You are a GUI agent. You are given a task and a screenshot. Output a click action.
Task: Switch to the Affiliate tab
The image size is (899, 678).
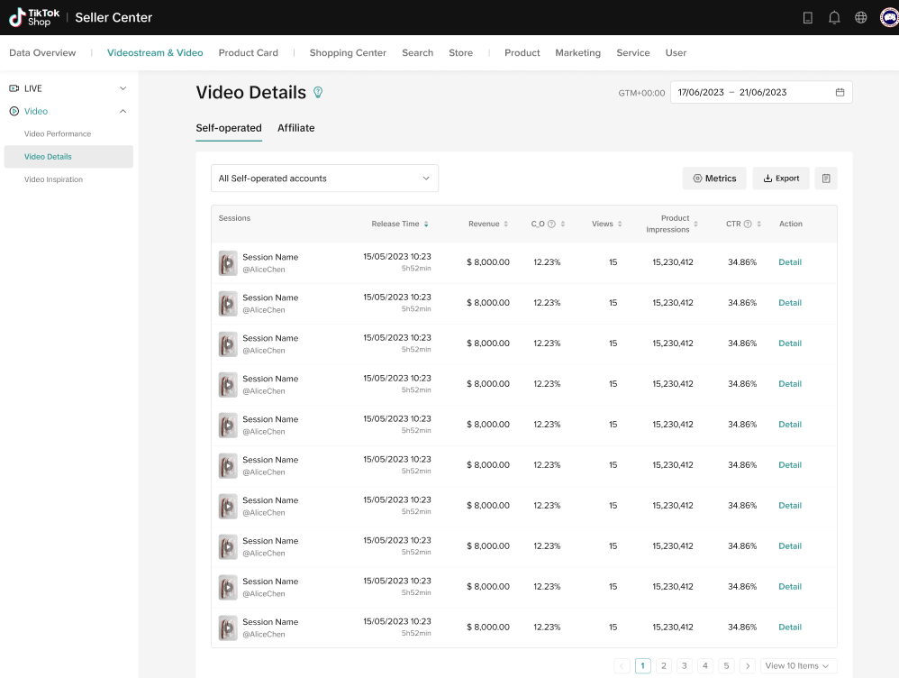tap(295, 128)
